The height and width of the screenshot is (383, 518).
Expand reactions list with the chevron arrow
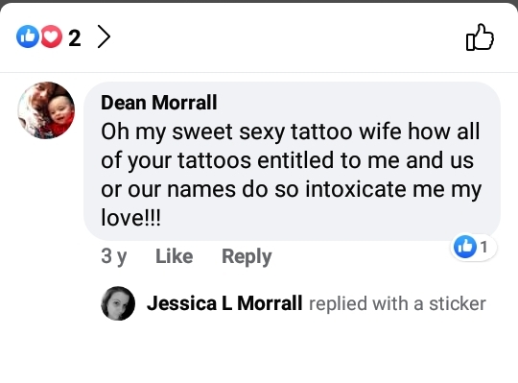[104, 37]
